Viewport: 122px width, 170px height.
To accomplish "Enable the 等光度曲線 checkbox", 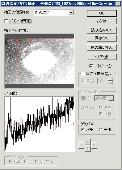I will point(82,74).
